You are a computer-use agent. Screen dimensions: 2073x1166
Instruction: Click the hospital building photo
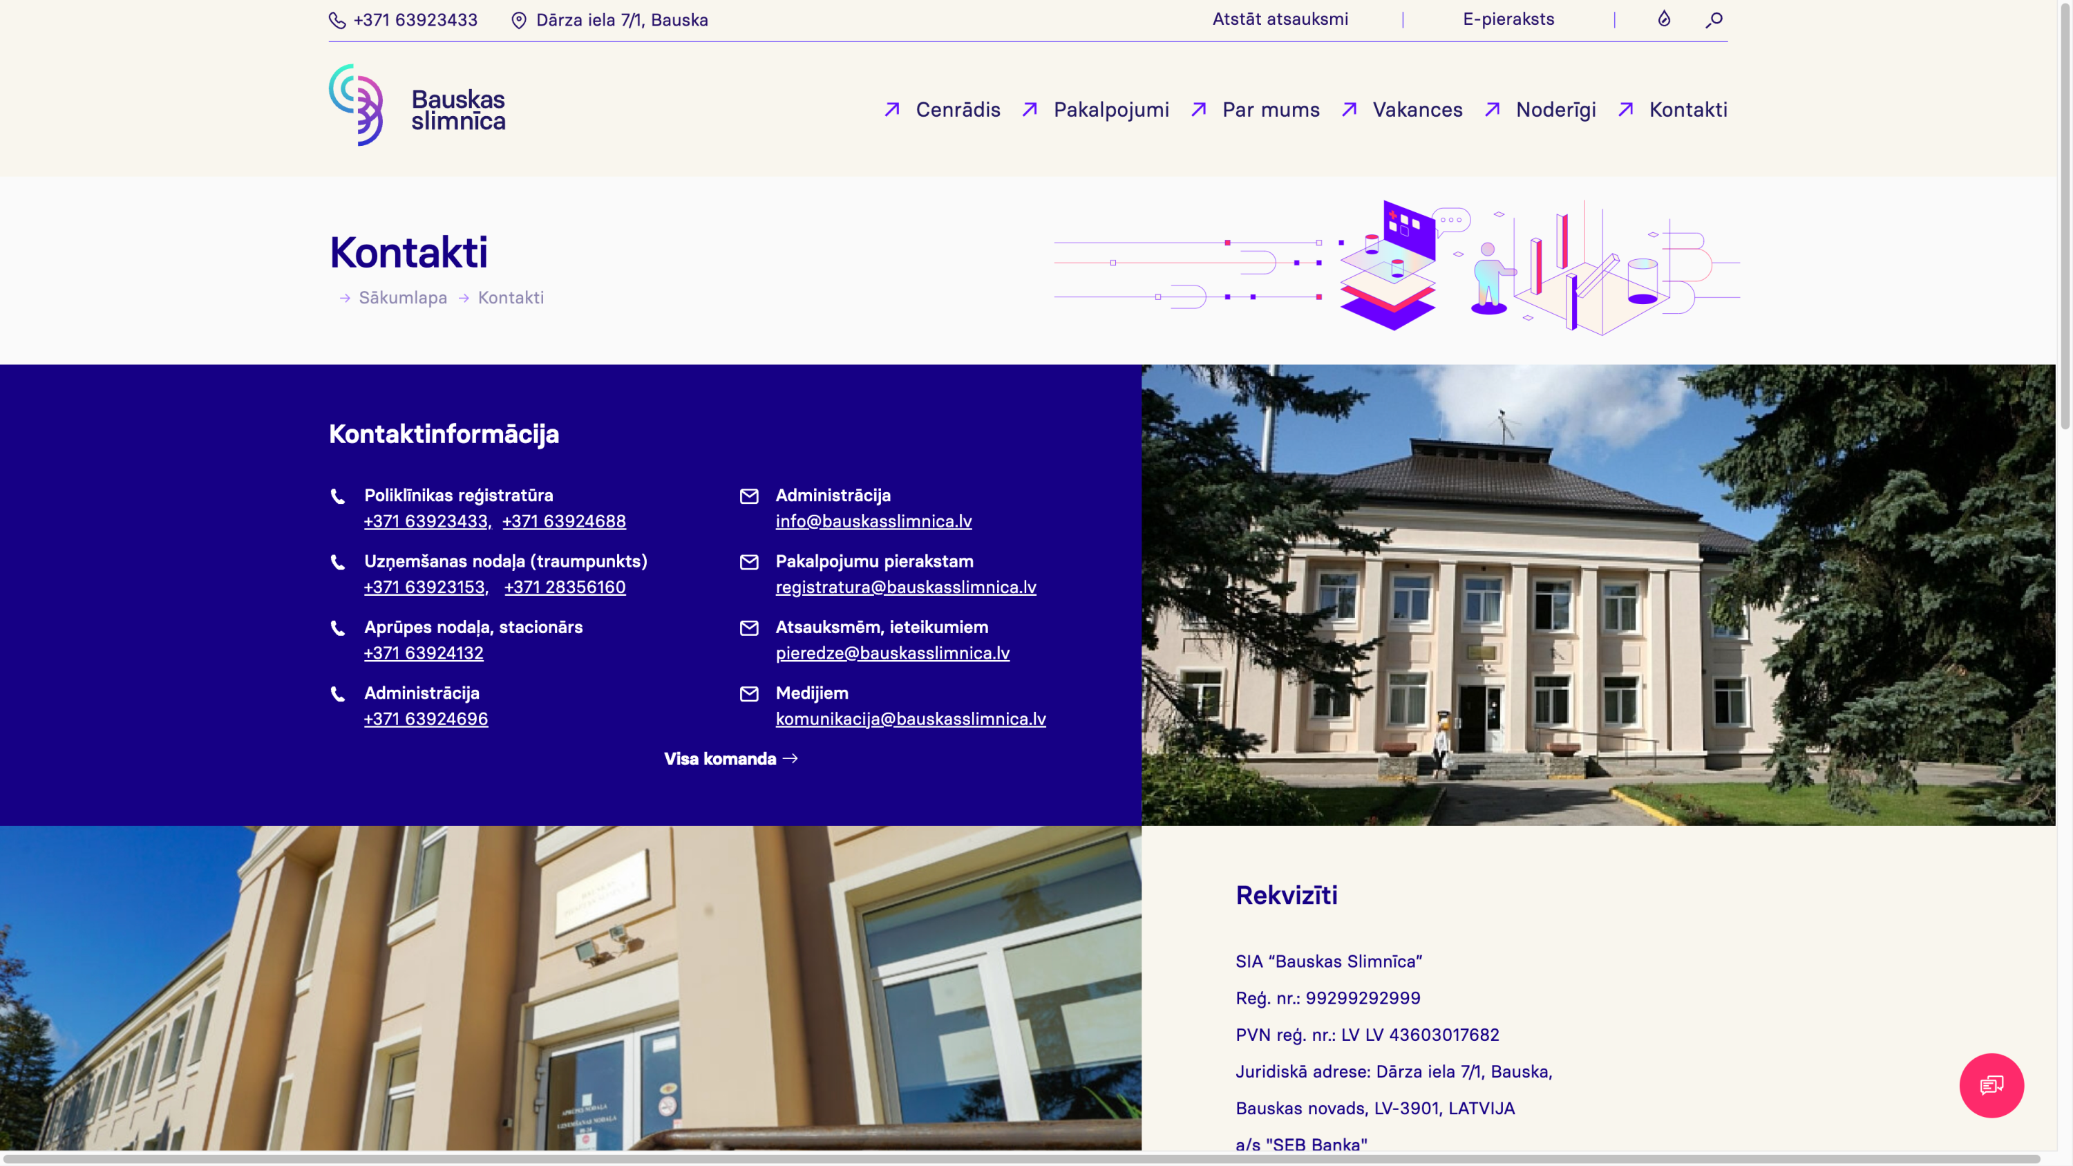[1598, 594]
